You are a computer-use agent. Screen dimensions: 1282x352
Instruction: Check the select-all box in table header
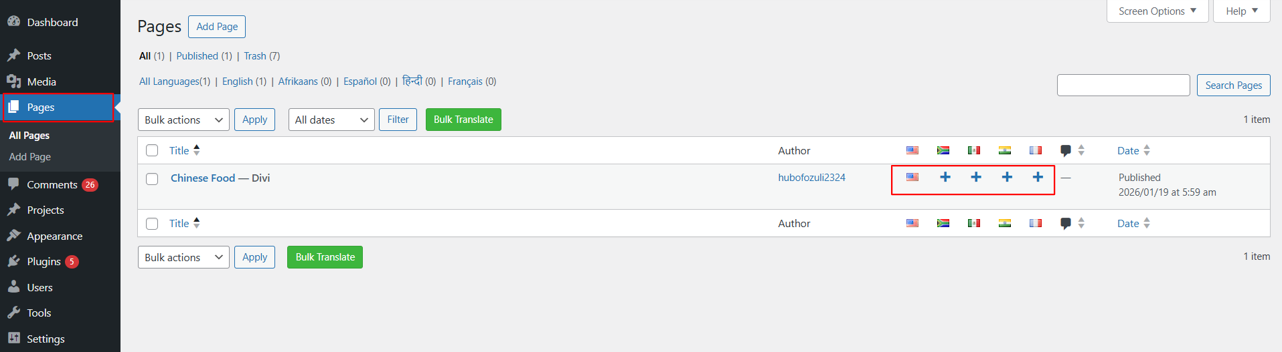152,150
